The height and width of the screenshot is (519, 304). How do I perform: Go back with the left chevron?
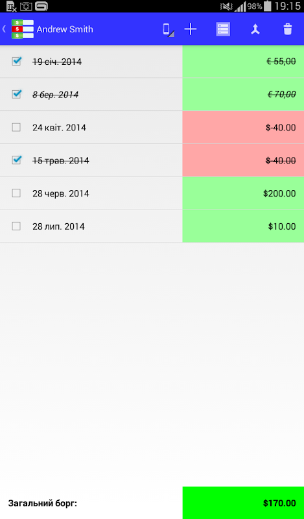[4, 29]
